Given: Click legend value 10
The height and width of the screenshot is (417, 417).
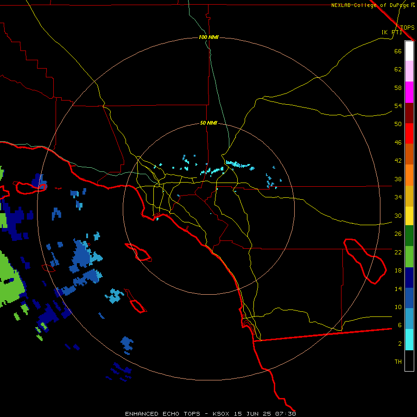Looking at the screenshot, I should [398, 307].
